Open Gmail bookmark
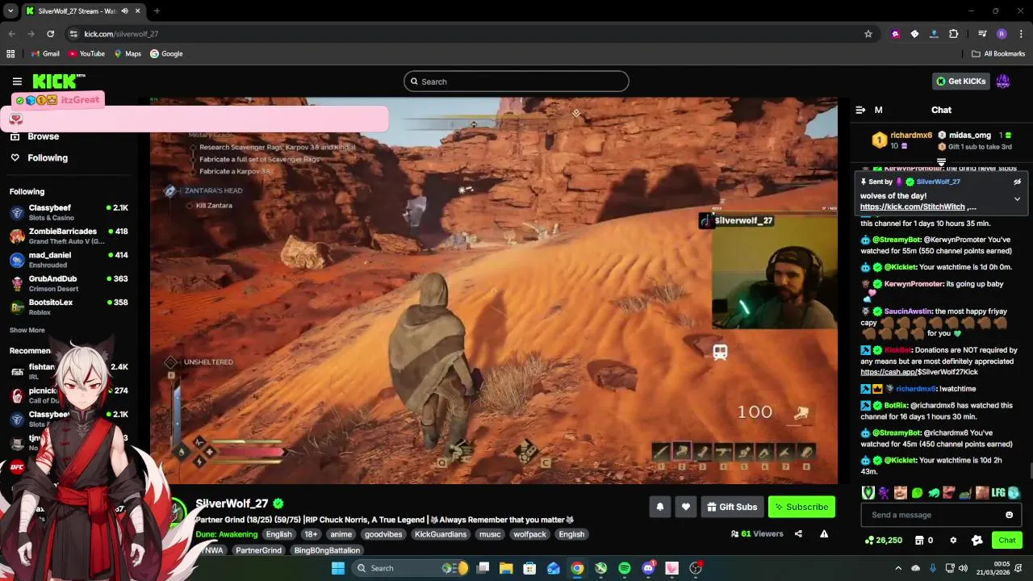 [x=45, y=54]
